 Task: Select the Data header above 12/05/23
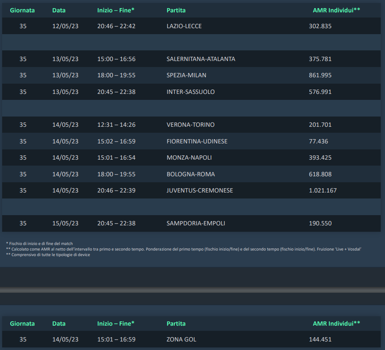(59, 10)
